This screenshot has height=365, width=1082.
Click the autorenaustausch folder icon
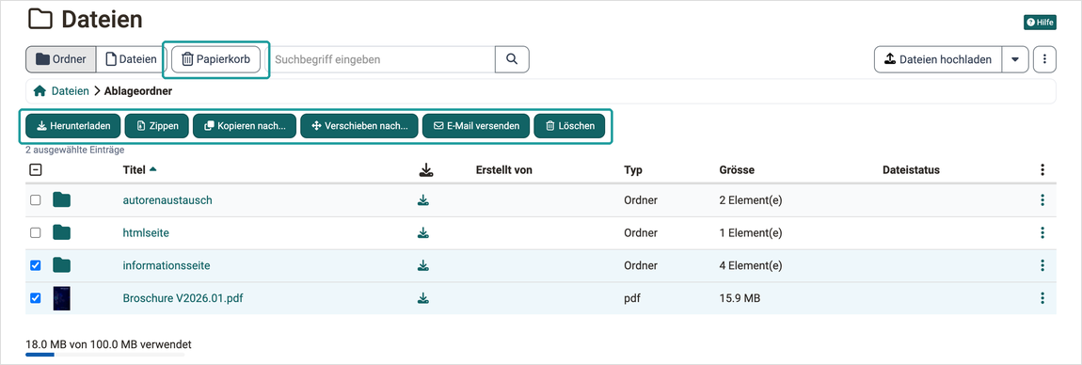62,200
